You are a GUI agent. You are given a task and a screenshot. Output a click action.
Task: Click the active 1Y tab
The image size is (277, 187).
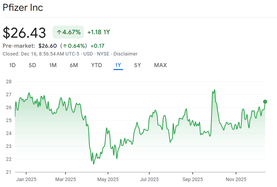click(118, 65)
